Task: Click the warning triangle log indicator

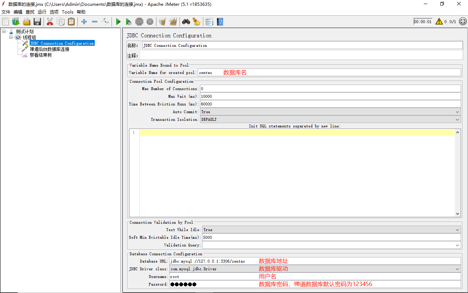Action: (439, 22)
